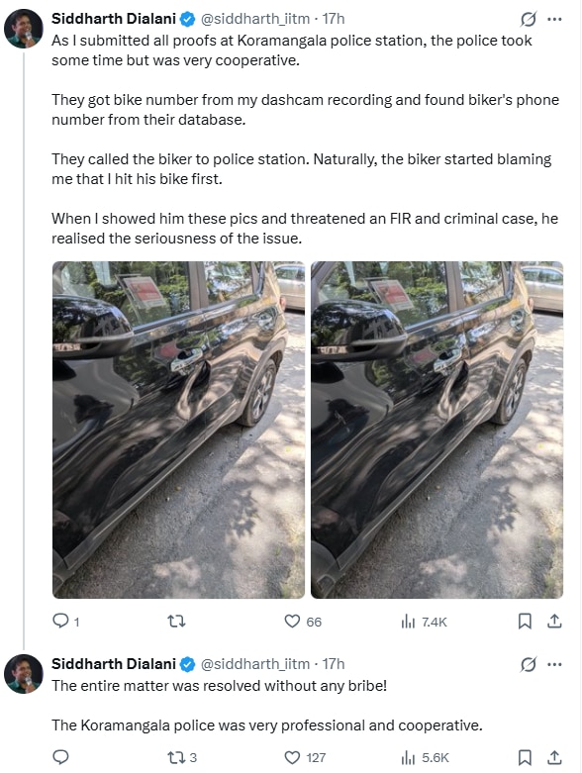View analytics showing 5.6K views
This screenshot has height=773, width=582.
[426, 757]
